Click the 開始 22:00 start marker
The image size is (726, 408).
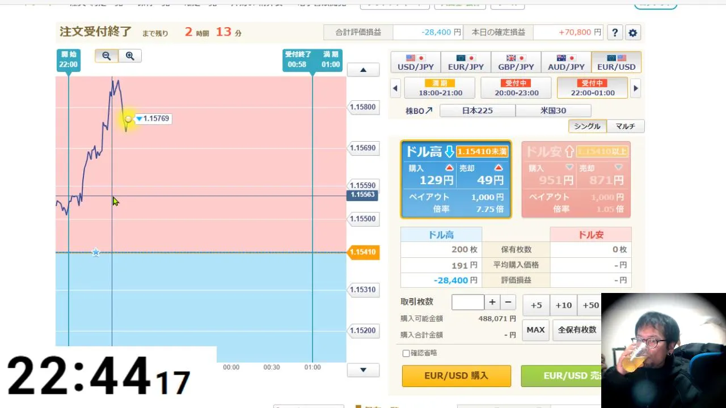click(68, 60)
